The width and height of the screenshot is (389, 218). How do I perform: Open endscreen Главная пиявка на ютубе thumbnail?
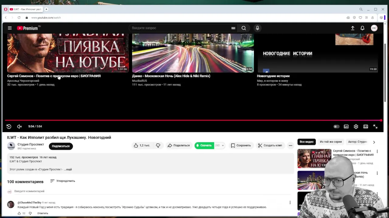[68, 53]
